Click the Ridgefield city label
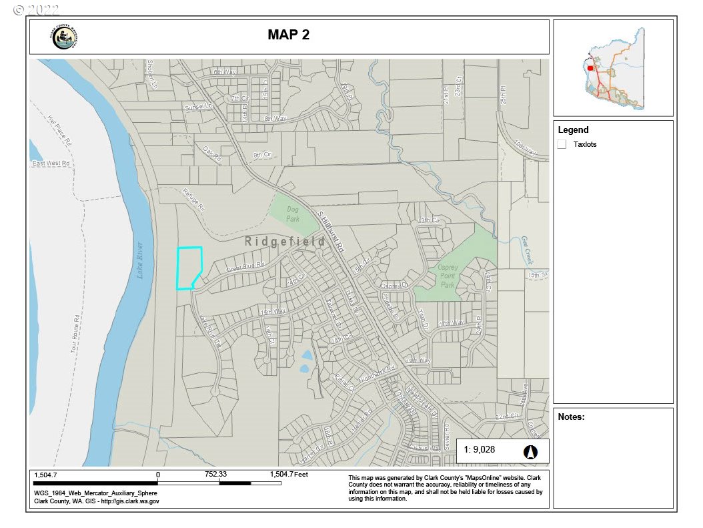 click(x=285, y=242)
